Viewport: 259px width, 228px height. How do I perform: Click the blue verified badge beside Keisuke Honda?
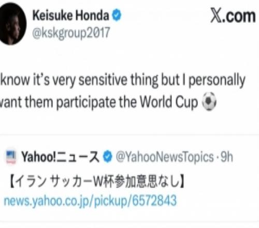coord(117,15)
